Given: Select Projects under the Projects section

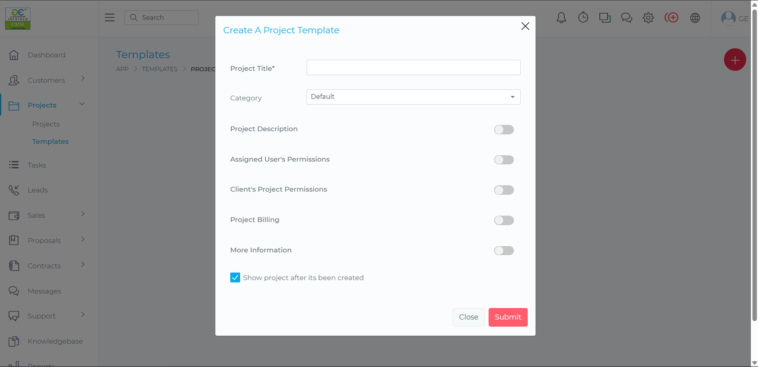Looking at the screenshot, I should click(46, 124).
